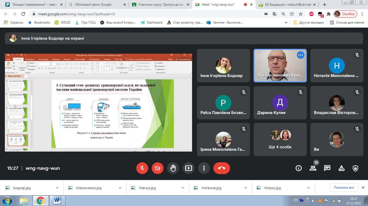Open the meeting details info icon

pyautogui.click(x=298, y=168)
